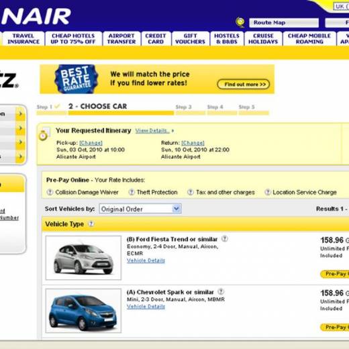Click help icon for Tax and other charges
349x349 pixels.
(x=191, y=192)
